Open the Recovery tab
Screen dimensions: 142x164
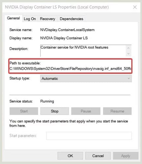[47, 19]
